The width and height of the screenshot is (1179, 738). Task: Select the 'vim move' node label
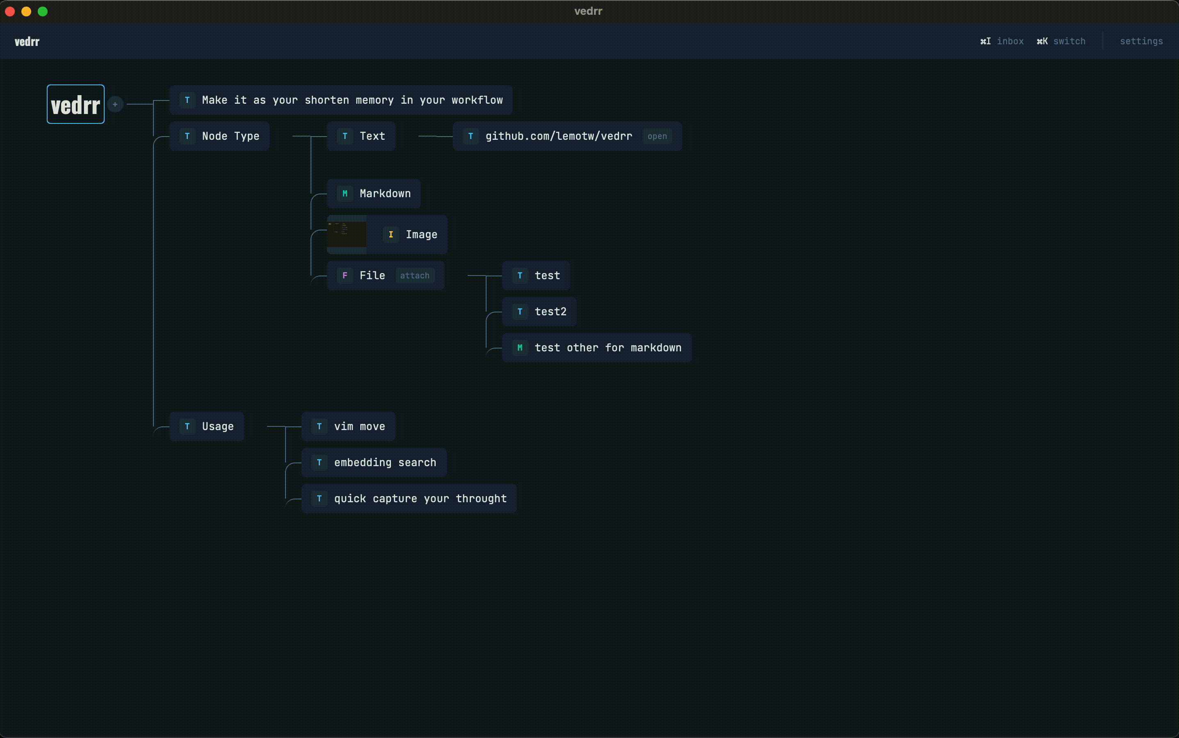click(x=359, y=426)
